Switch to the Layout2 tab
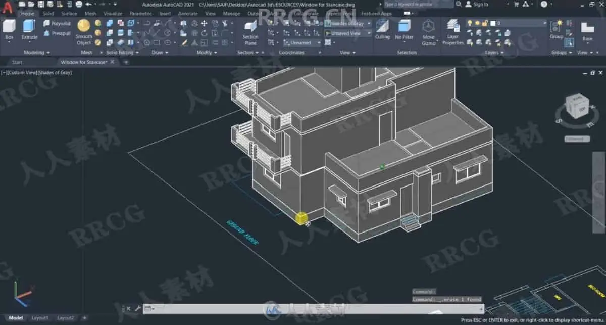This screenshot has width=606, height=325. pos(65,318)
